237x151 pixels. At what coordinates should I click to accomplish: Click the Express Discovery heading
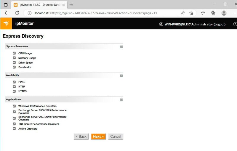(23, 36)
